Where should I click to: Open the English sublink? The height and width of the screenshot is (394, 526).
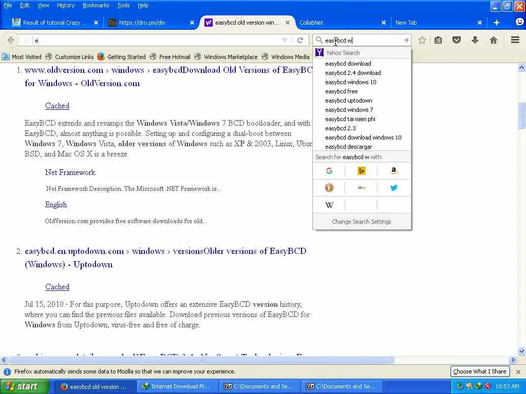pos(55,205)
